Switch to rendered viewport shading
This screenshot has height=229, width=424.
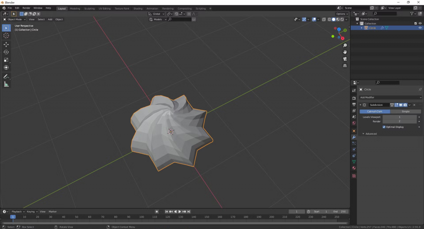tap(342, 19)
